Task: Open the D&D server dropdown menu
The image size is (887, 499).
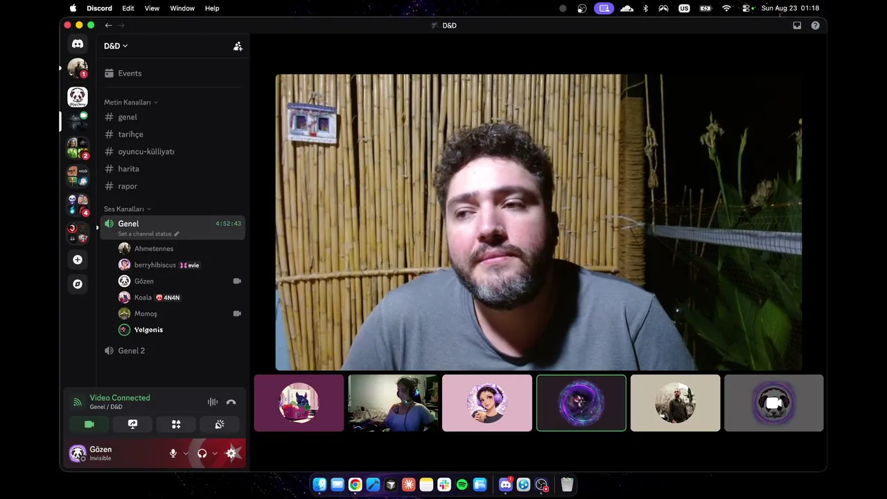Action: (x=116, y=46)
